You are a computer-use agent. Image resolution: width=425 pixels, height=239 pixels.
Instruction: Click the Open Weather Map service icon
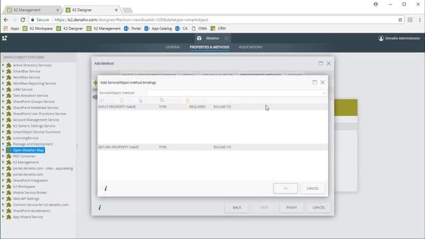pyautogui.click(x=9, y=150)
